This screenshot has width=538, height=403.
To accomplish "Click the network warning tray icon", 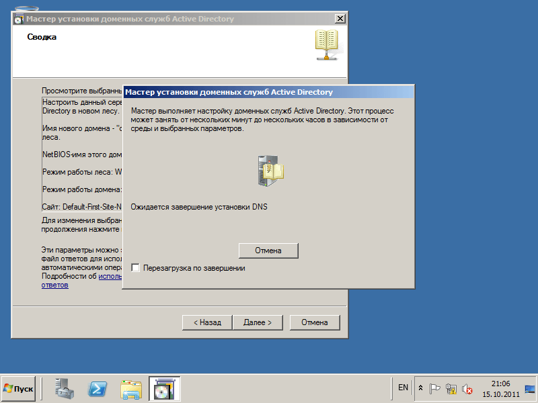I will (x=451, y=389).
